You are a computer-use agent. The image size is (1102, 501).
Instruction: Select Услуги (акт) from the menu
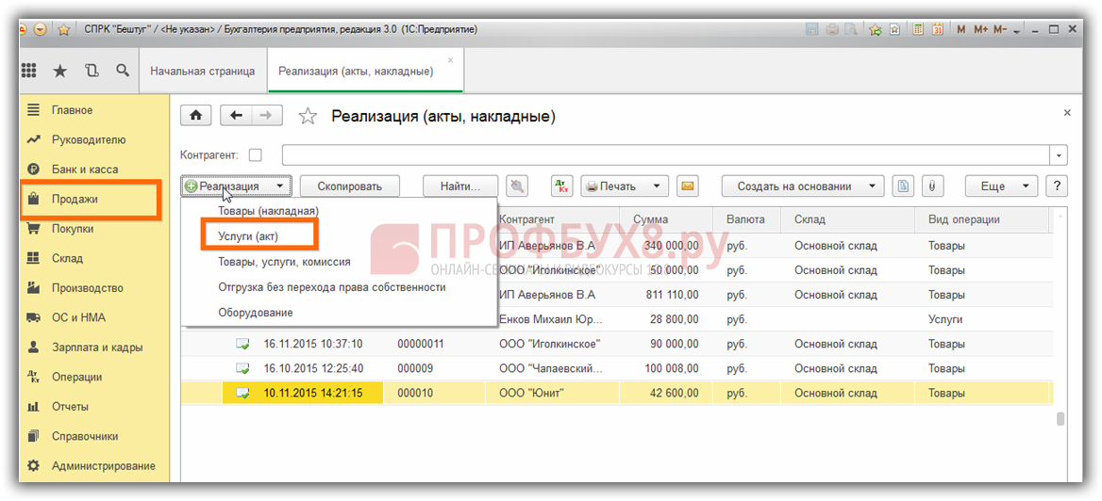point(248,235)
